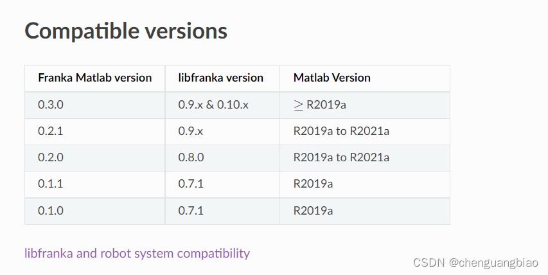Image resolution: width=548 pixels, height=275 pixels.
Task: Click the CSDN @chenguangbiao watermark
Action: [476, 263]
